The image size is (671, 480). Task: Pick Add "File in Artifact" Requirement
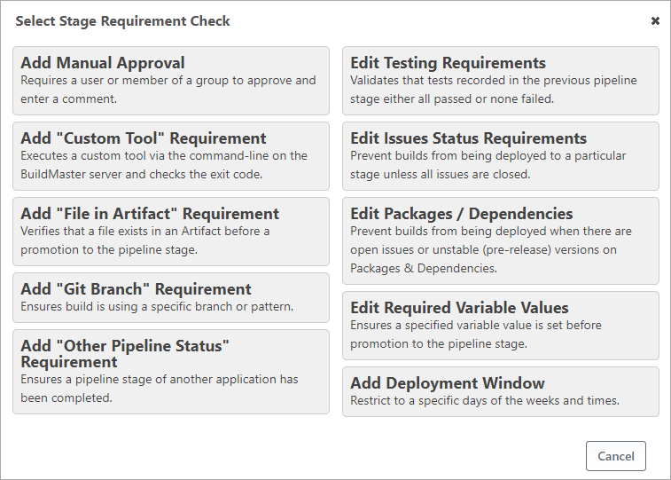(x=150, y=214)
